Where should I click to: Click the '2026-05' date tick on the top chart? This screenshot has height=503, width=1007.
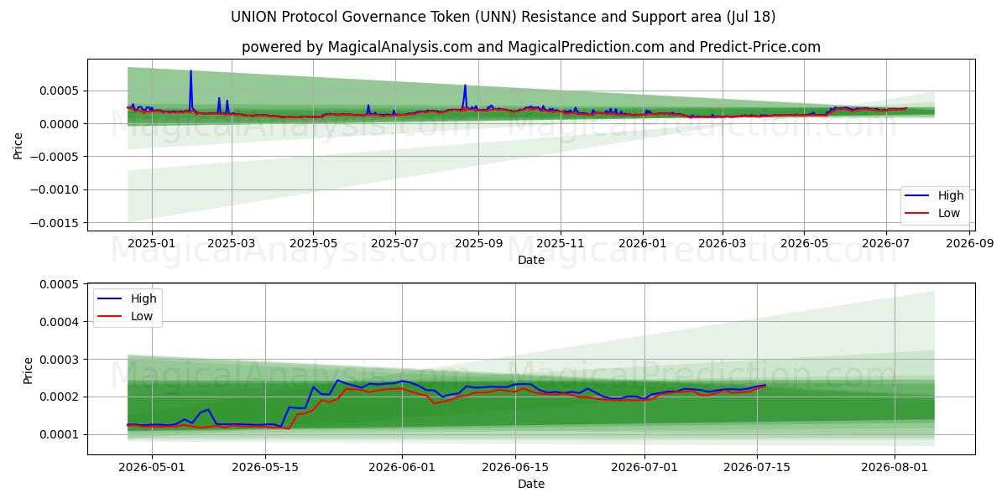pyautogui.click(x=804, y=244)
